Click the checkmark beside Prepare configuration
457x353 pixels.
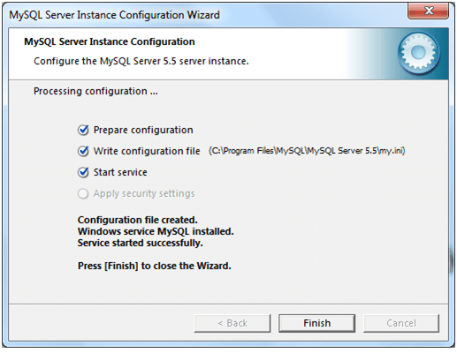pos(83,130)
